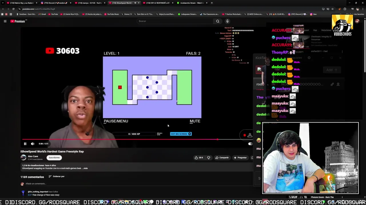This screenshot has height=205, width=366.
Task: Jump to the 0:27 timestamp in comment
Action: point(29,195)
